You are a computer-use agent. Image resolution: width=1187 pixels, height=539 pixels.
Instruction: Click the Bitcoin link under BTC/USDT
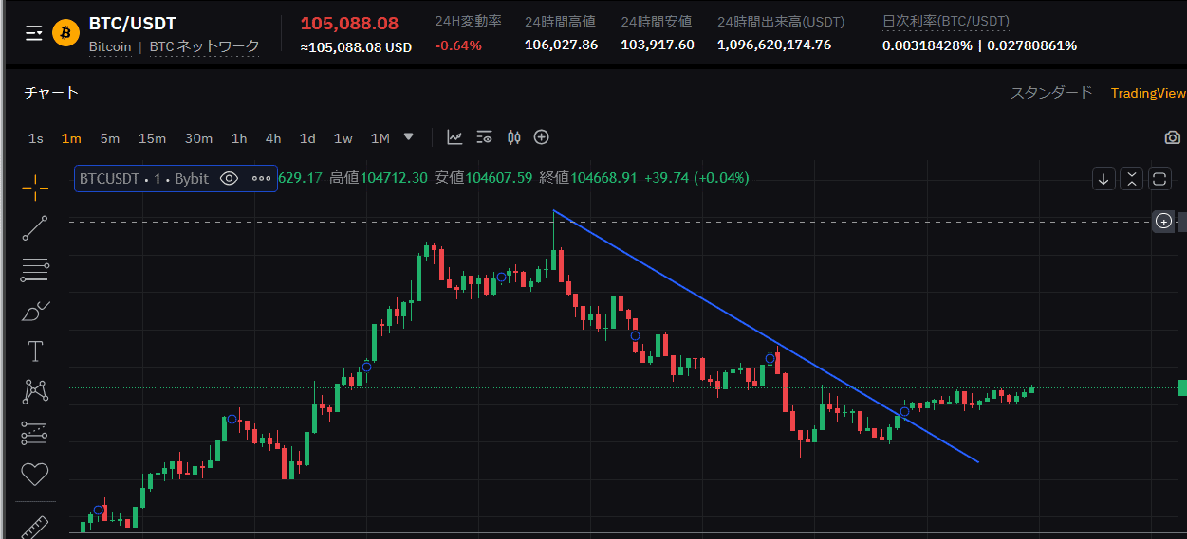click(x=110, y=46)
